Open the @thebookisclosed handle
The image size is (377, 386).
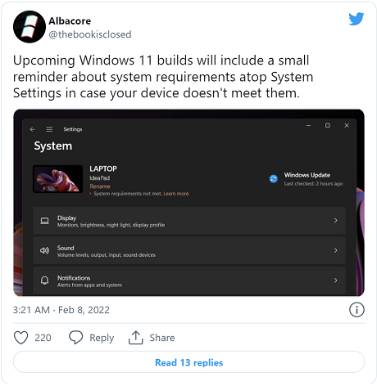click(90, 34)
